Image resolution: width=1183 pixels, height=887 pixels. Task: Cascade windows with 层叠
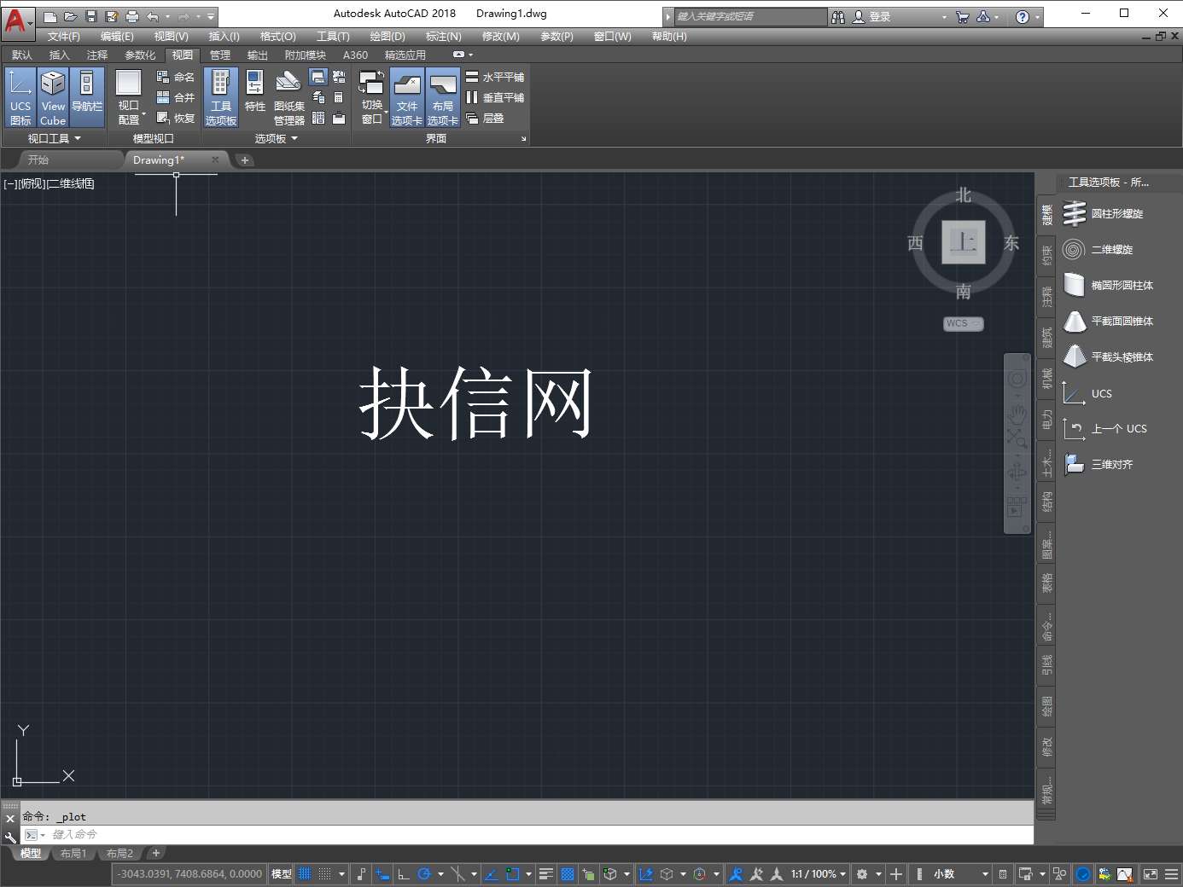click(x=485, y=118)
